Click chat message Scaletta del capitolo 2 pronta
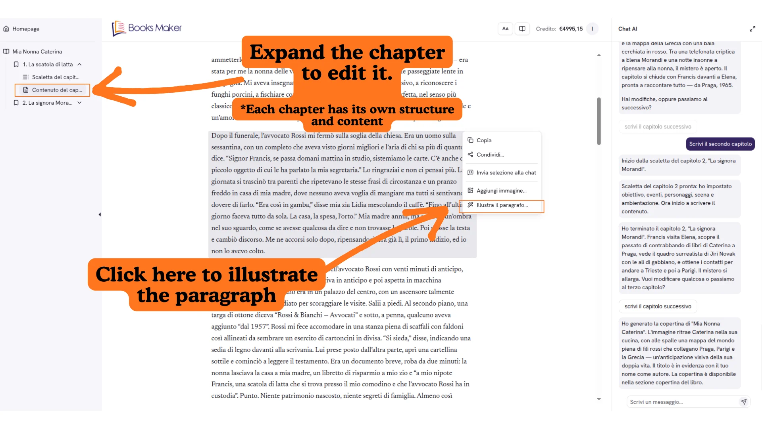The width and height of the screenshot is (762, 428). pyautogui.click(x=679, y=199)
